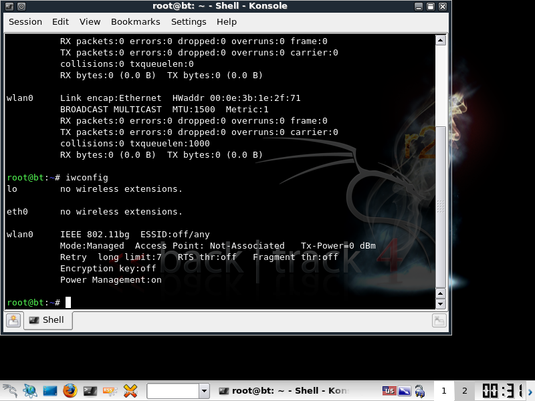Click the new session icon beside Shell tab
Viewport: 535px width, 401px height.
click(13, 320)
